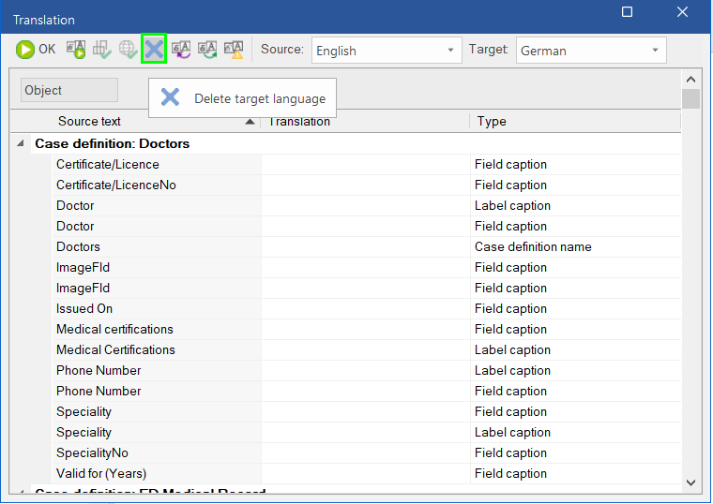This screenshot has height=504, width=713.
Task: Select the Certificate/LicenceNo row
Action: 367,185
